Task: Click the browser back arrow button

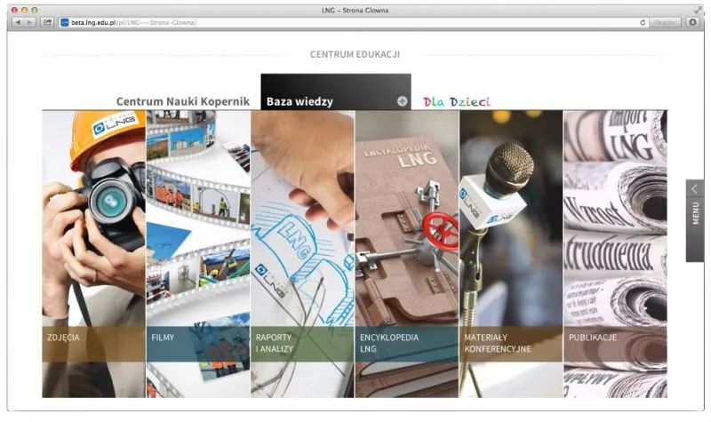Action: pos(18,22)
